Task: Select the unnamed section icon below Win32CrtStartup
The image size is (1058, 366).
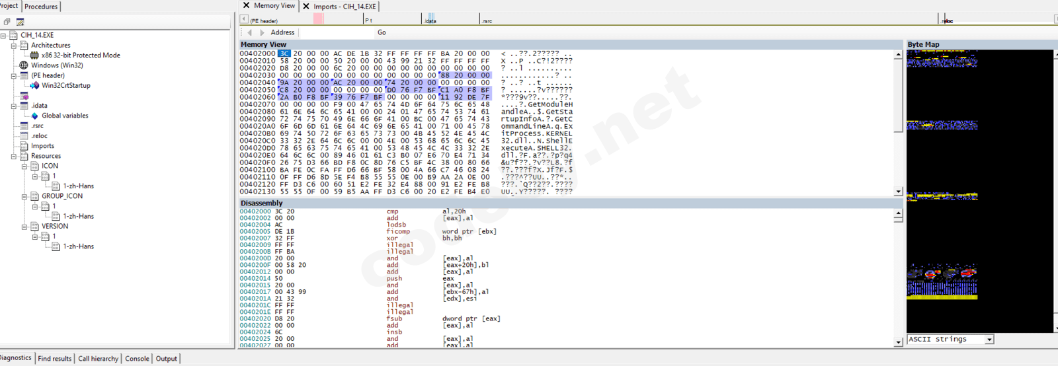Action: click(24, 96)
